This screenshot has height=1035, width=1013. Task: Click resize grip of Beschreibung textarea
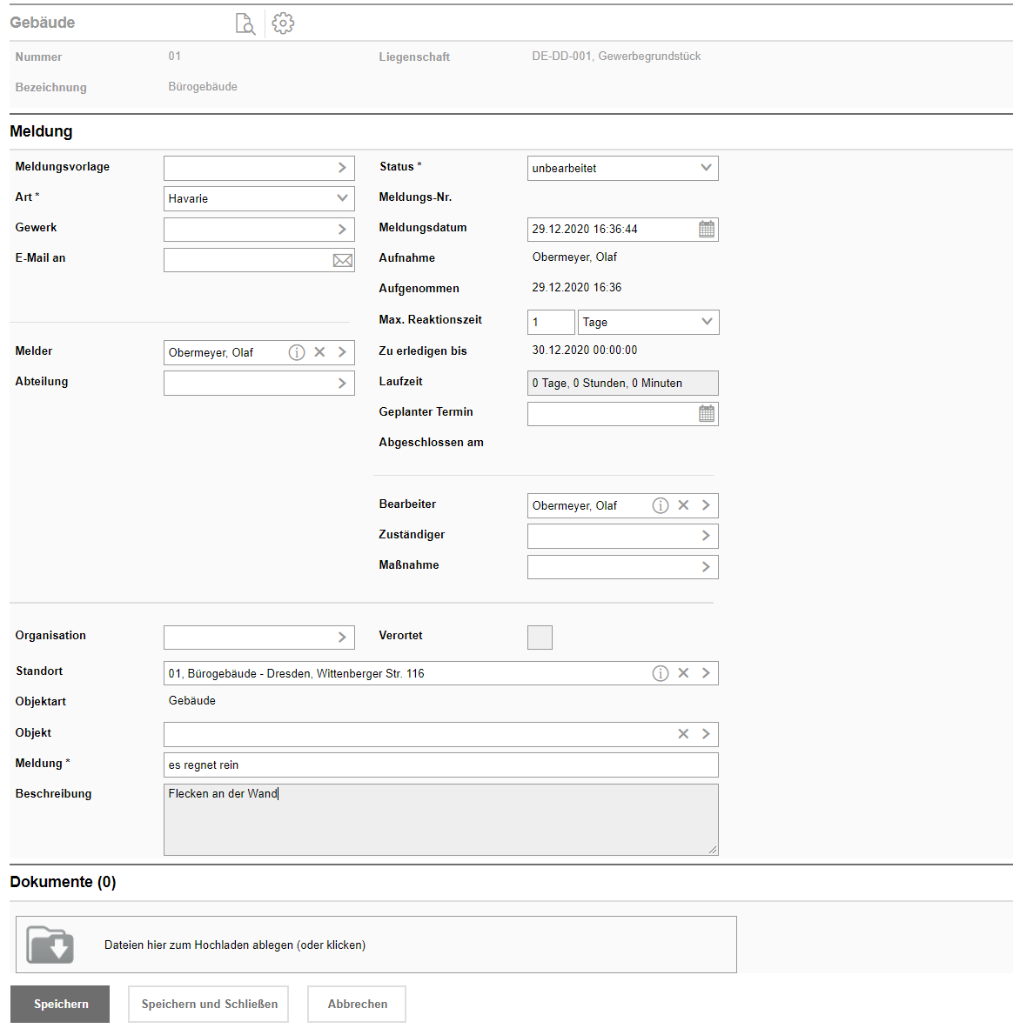point(713,851)
